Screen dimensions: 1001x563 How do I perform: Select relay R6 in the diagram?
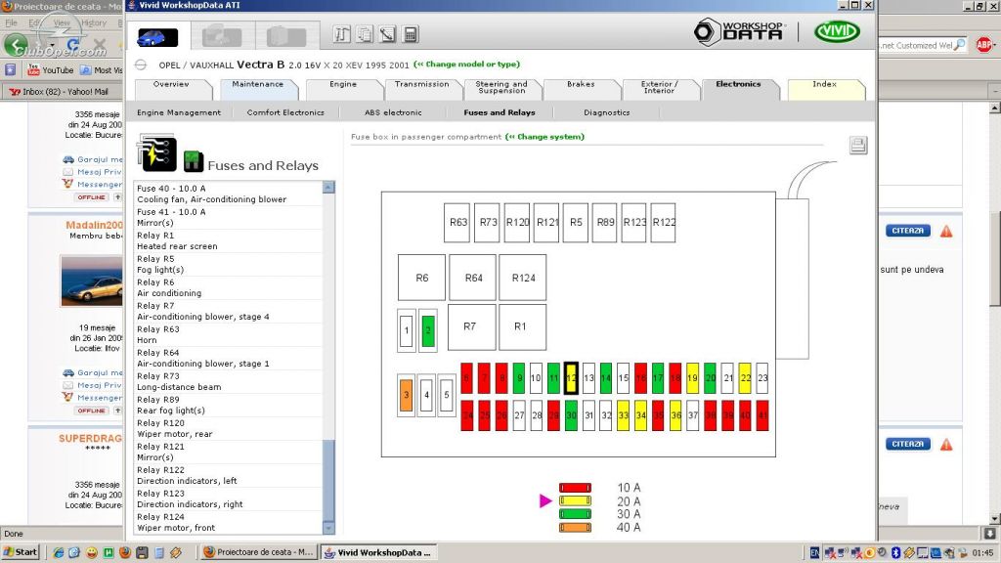[x=422, y=278]
